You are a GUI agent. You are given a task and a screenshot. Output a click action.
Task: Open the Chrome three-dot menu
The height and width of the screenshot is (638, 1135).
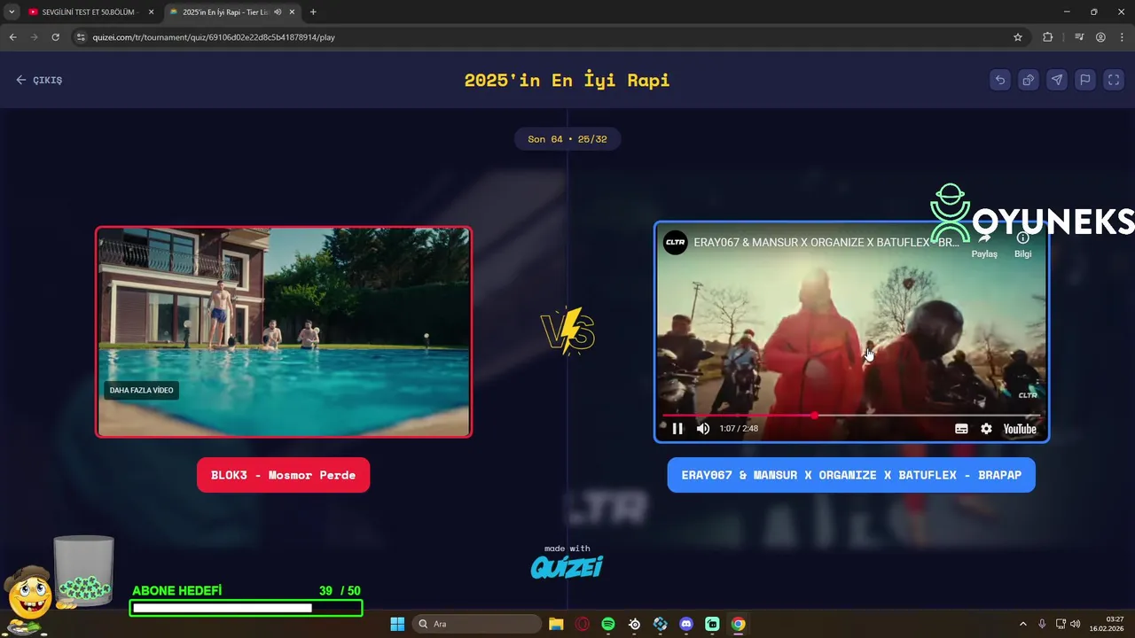coord(1122,37)
